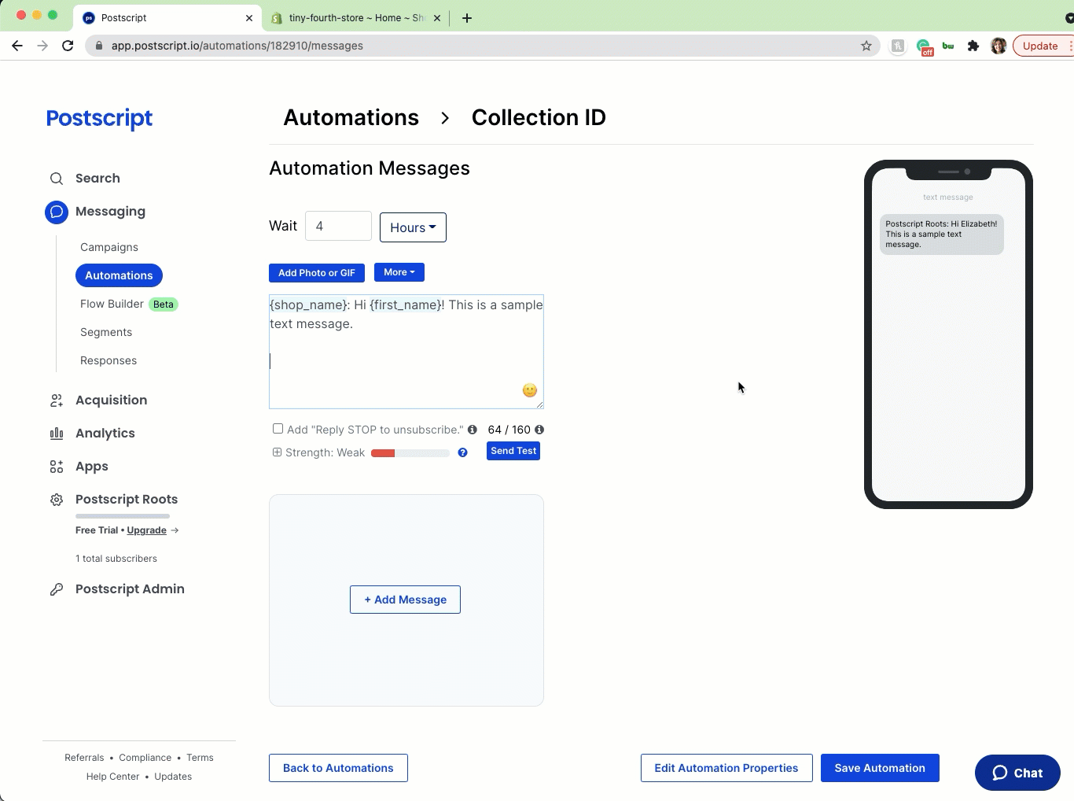This screenshot has height=801, width=1074.
Task: Switch to tiny-fourth-store Shopify tab
Action: point(355,18)
